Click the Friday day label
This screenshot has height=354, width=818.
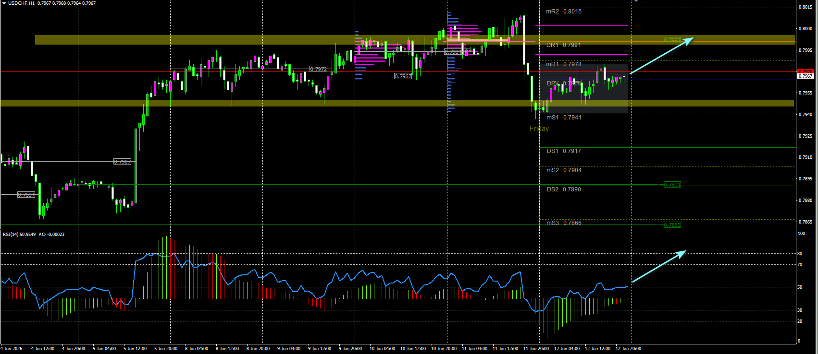pos(539,129)
